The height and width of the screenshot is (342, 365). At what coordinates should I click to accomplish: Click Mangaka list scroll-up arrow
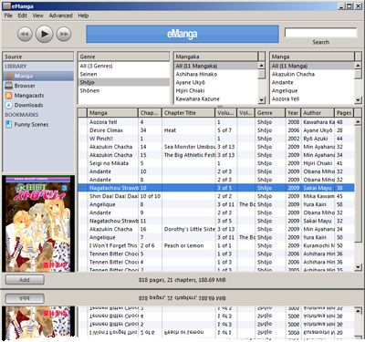[262, 66]
